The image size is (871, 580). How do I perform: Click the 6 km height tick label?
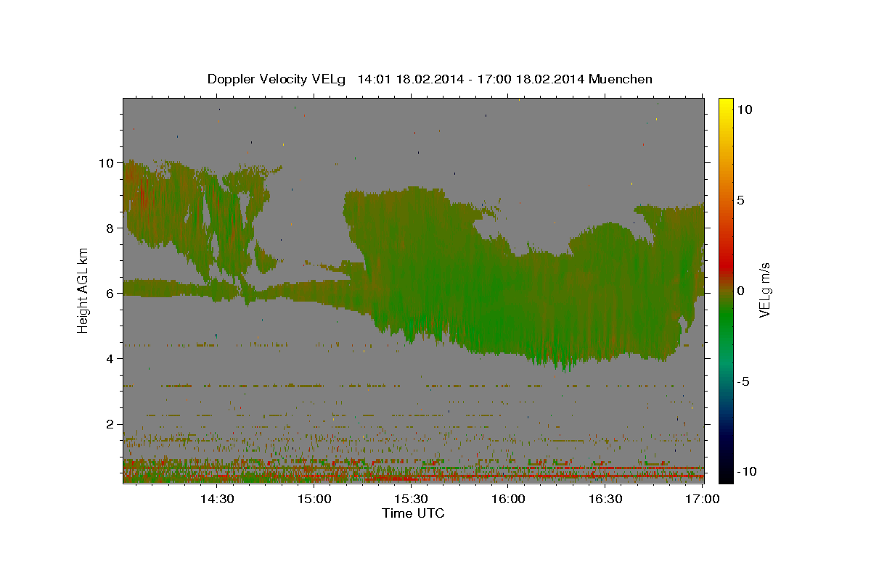coord(110,294)
